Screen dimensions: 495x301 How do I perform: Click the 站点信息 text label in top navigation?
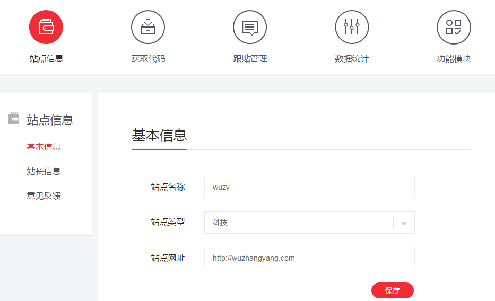pos(46,59)
